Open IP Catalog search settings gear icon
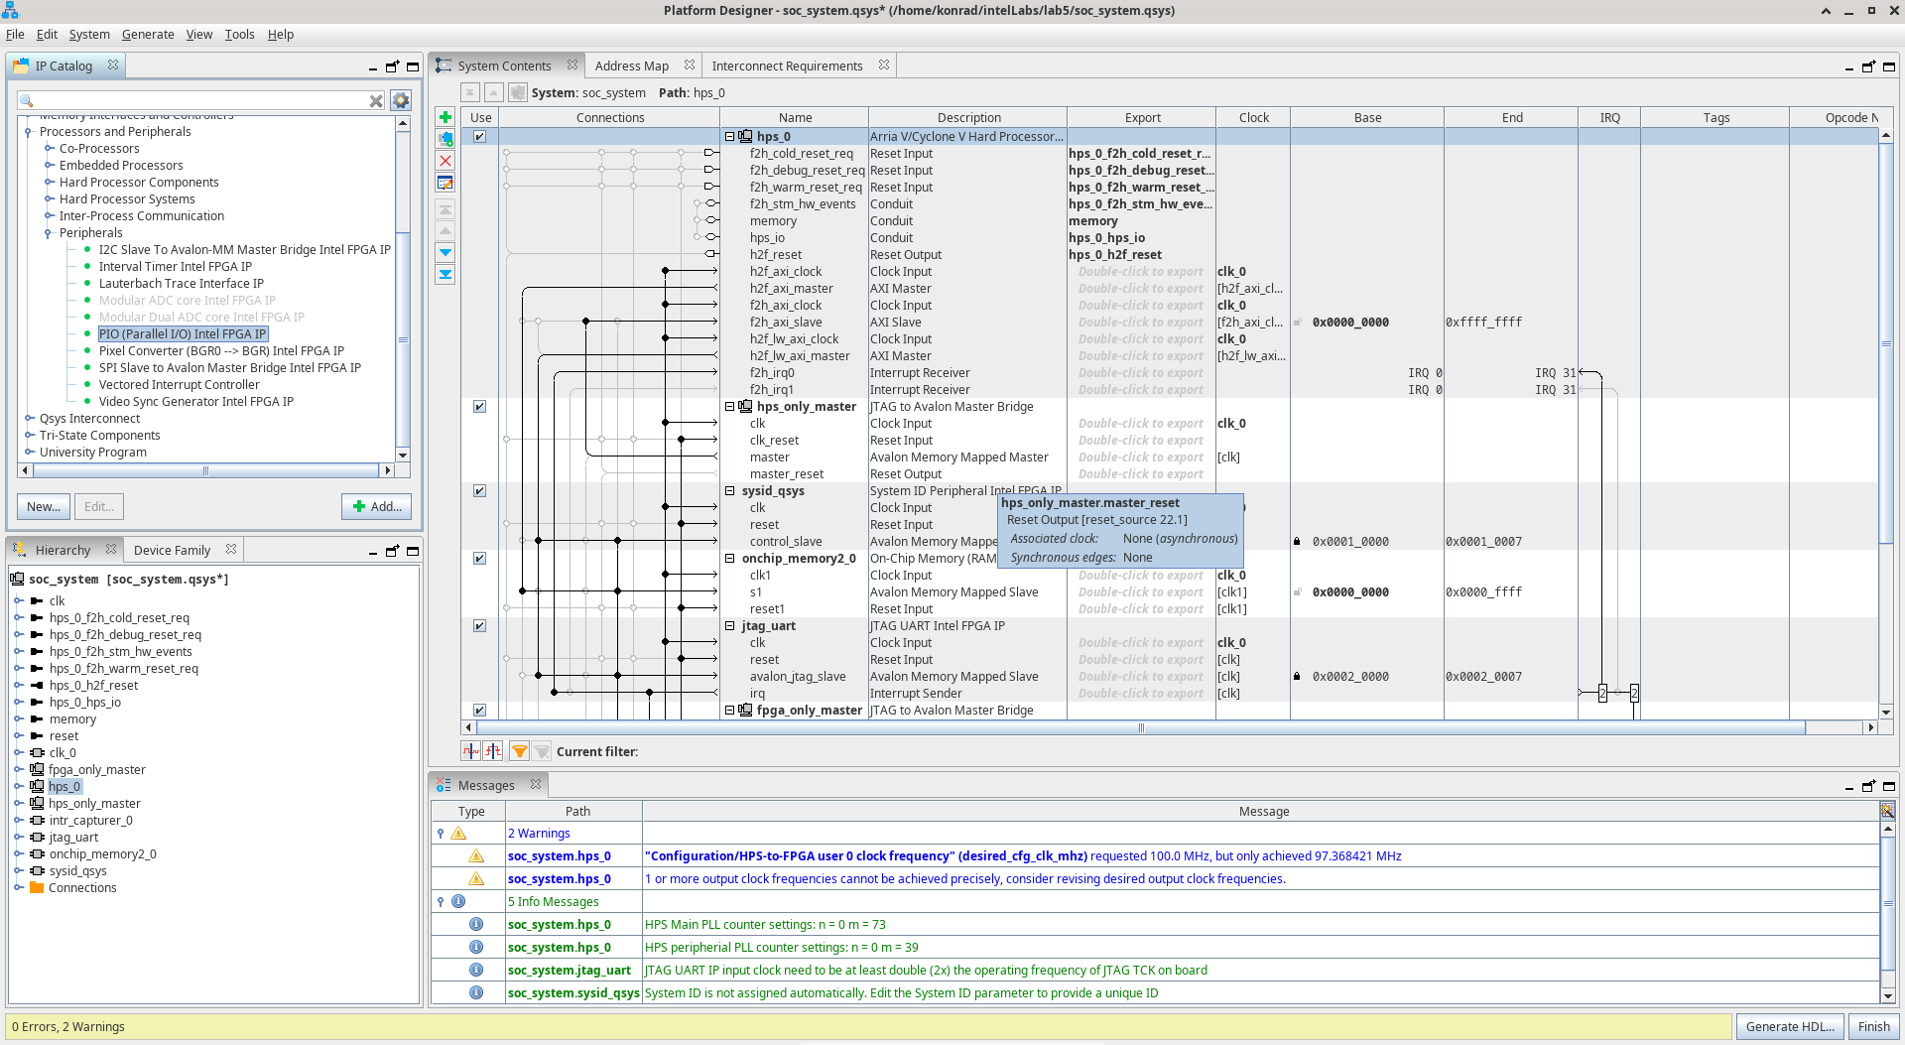Image resolution: width=1905 pixels, height=1045 pixels. tap(401, 100)
